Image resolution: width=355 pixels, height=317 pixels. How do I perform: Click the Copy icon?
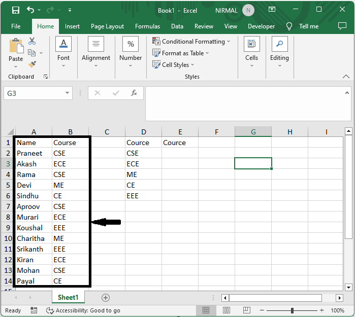(31, 53)
